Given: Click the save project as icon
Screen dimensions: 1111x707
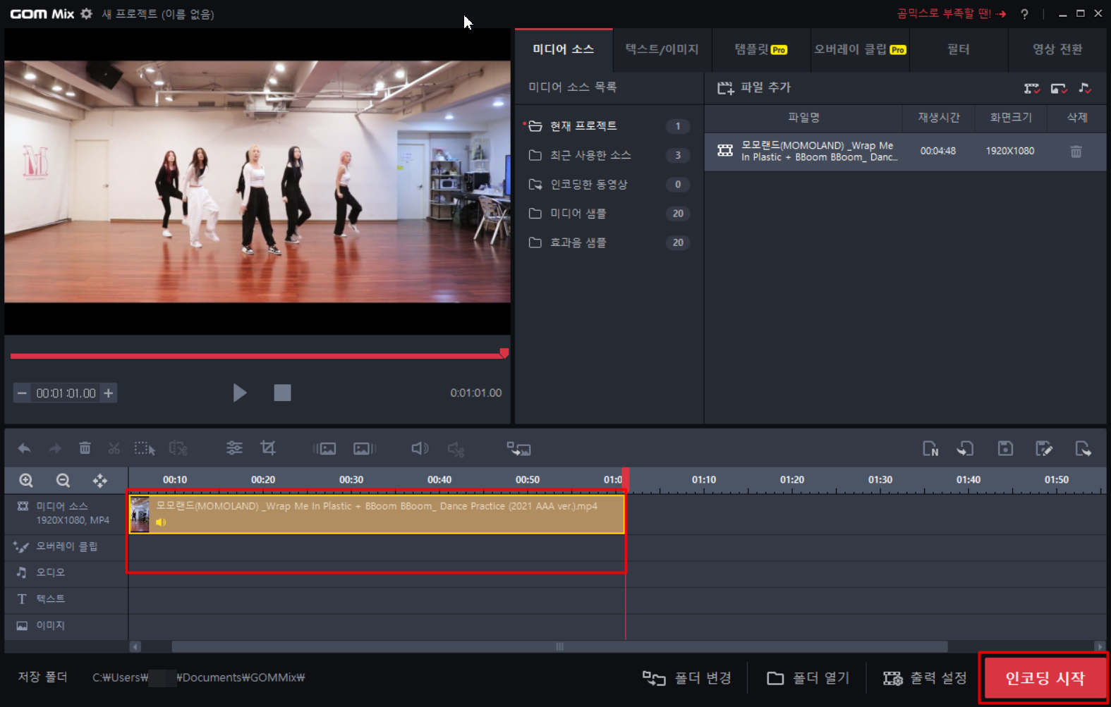Looking at the screenshot, I should [1044, 448].
